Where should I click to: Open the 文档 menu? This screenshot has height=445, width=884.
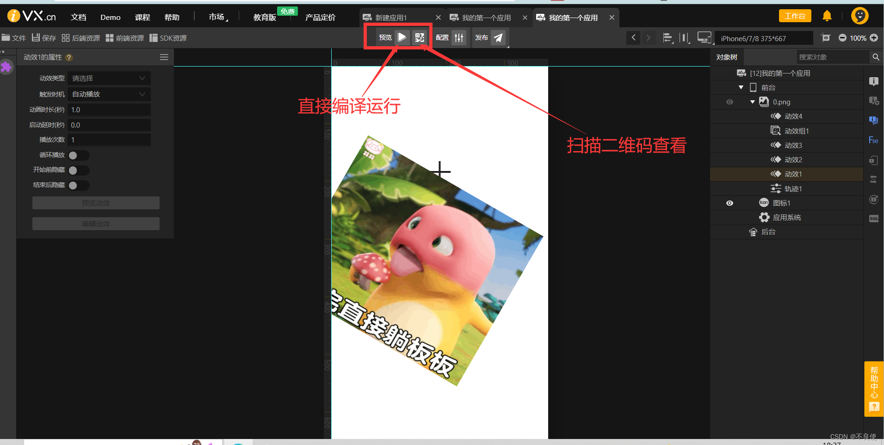79,17
